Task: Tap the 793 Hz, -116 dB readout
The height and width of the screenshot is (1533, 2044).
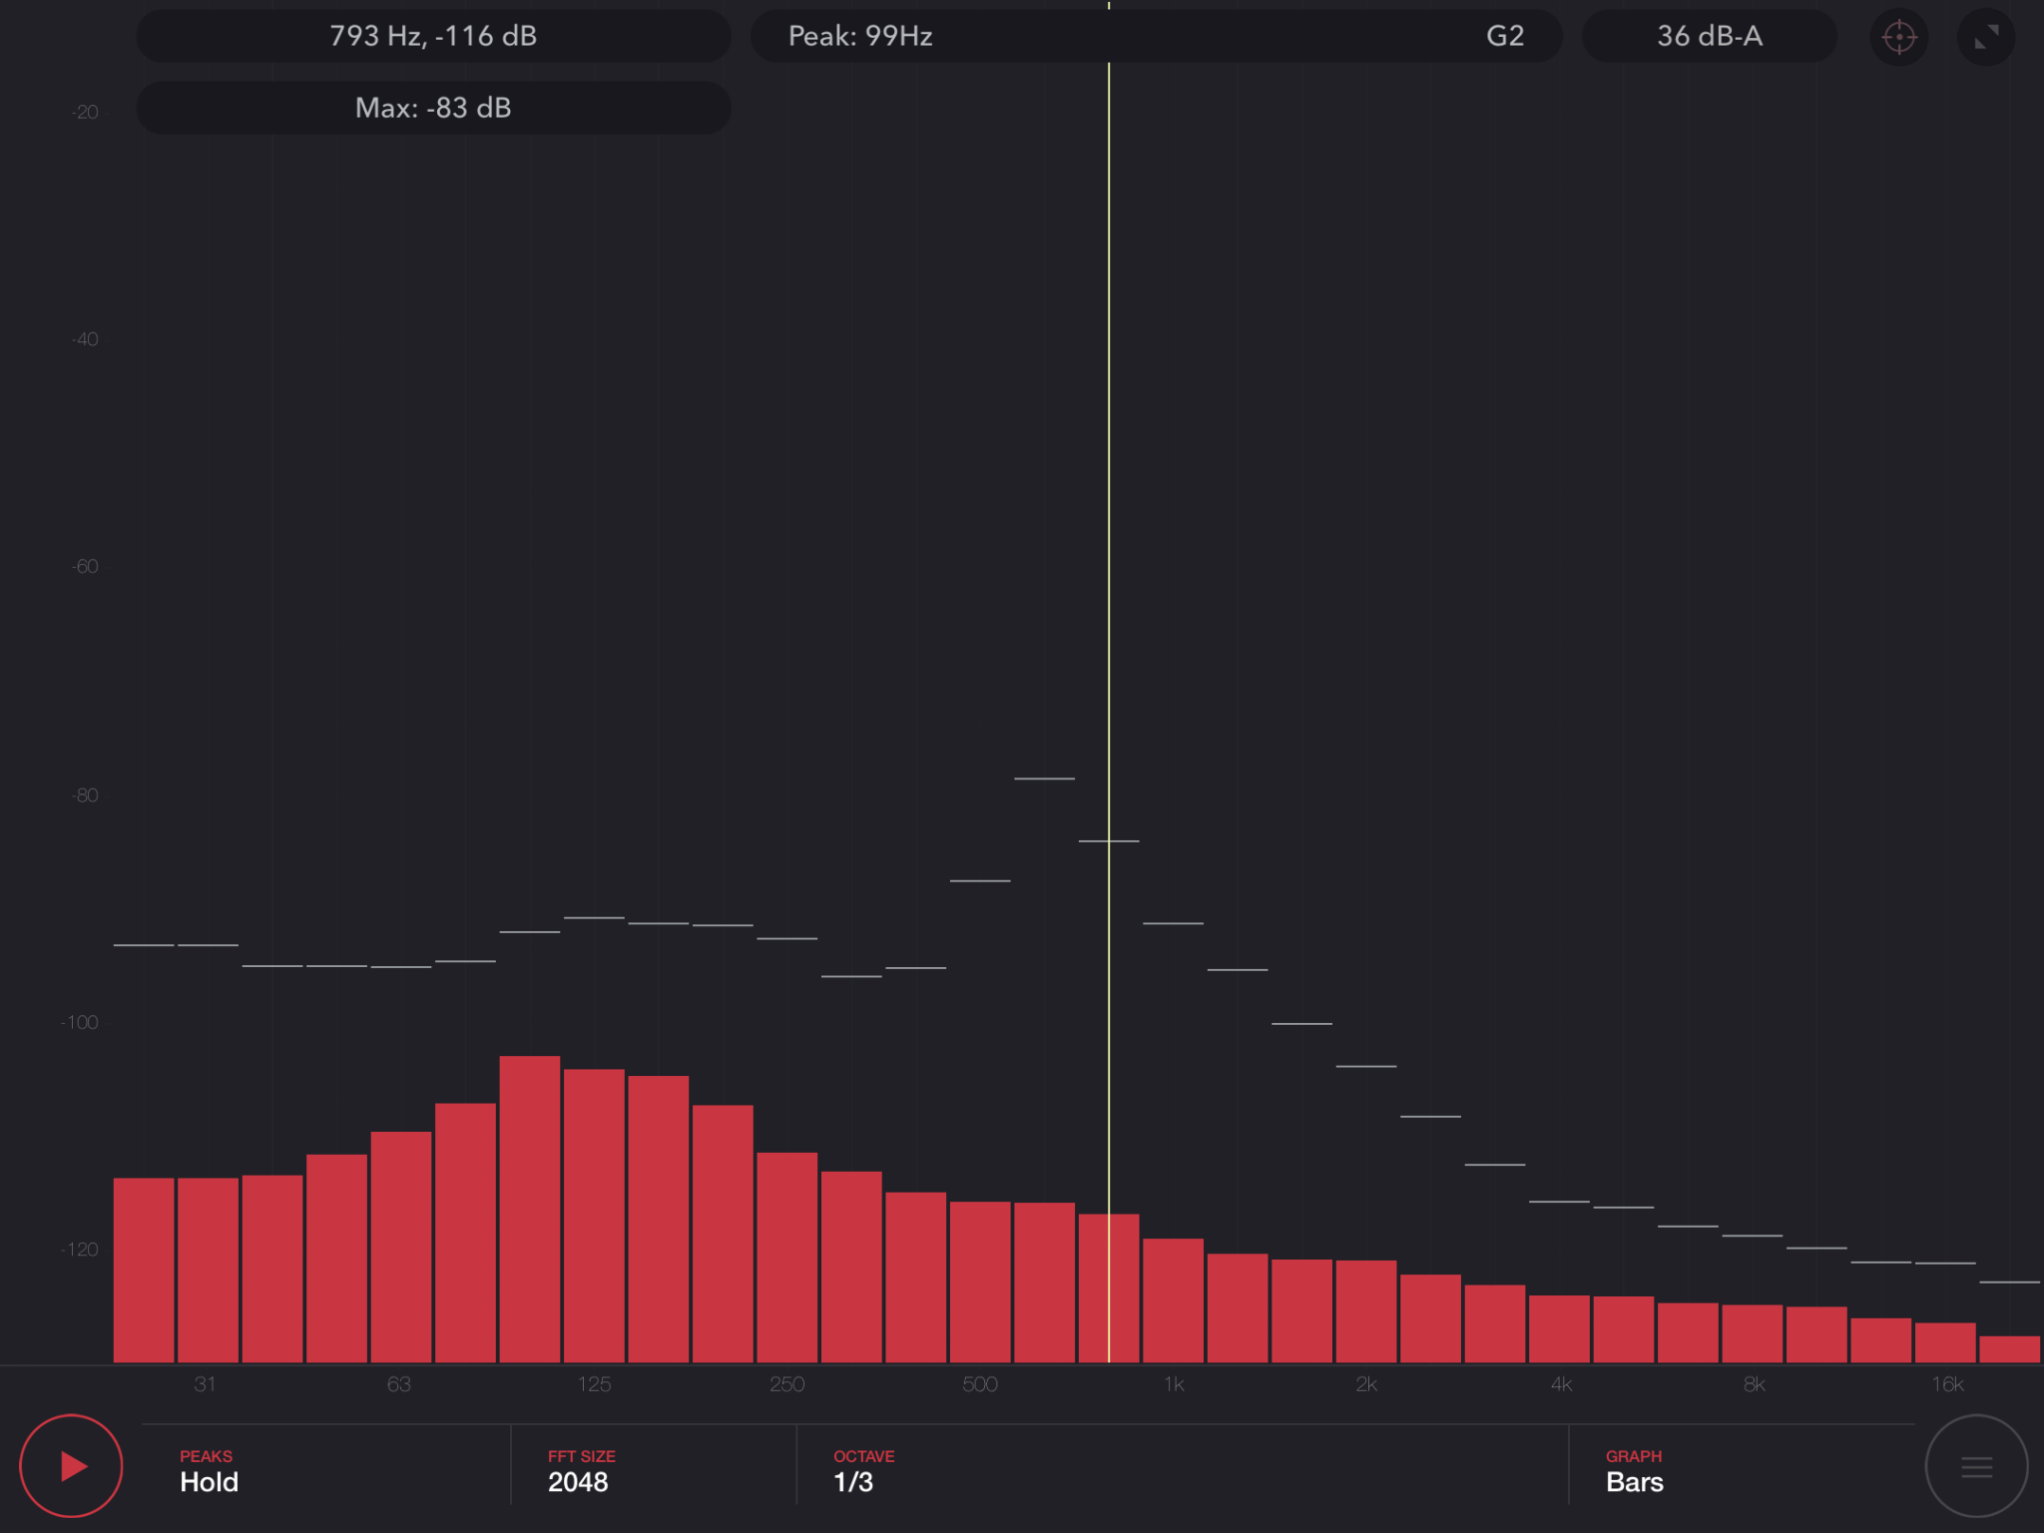Action: point(433,36)
